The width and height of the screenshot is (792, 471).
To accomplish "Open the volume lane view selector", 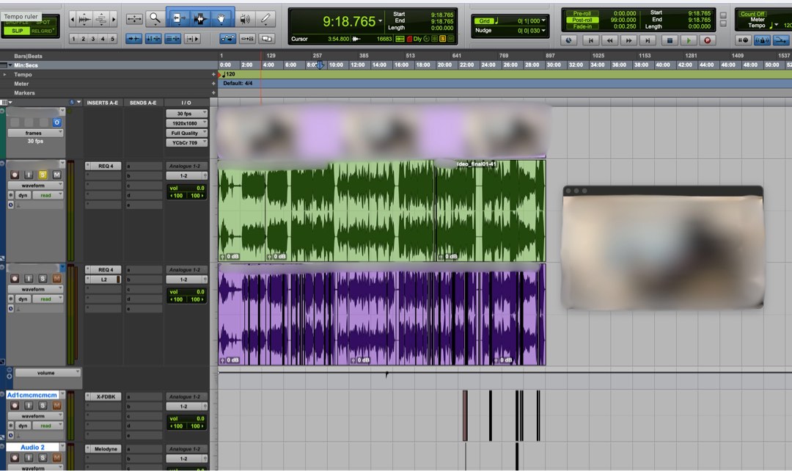I will 48,373.
